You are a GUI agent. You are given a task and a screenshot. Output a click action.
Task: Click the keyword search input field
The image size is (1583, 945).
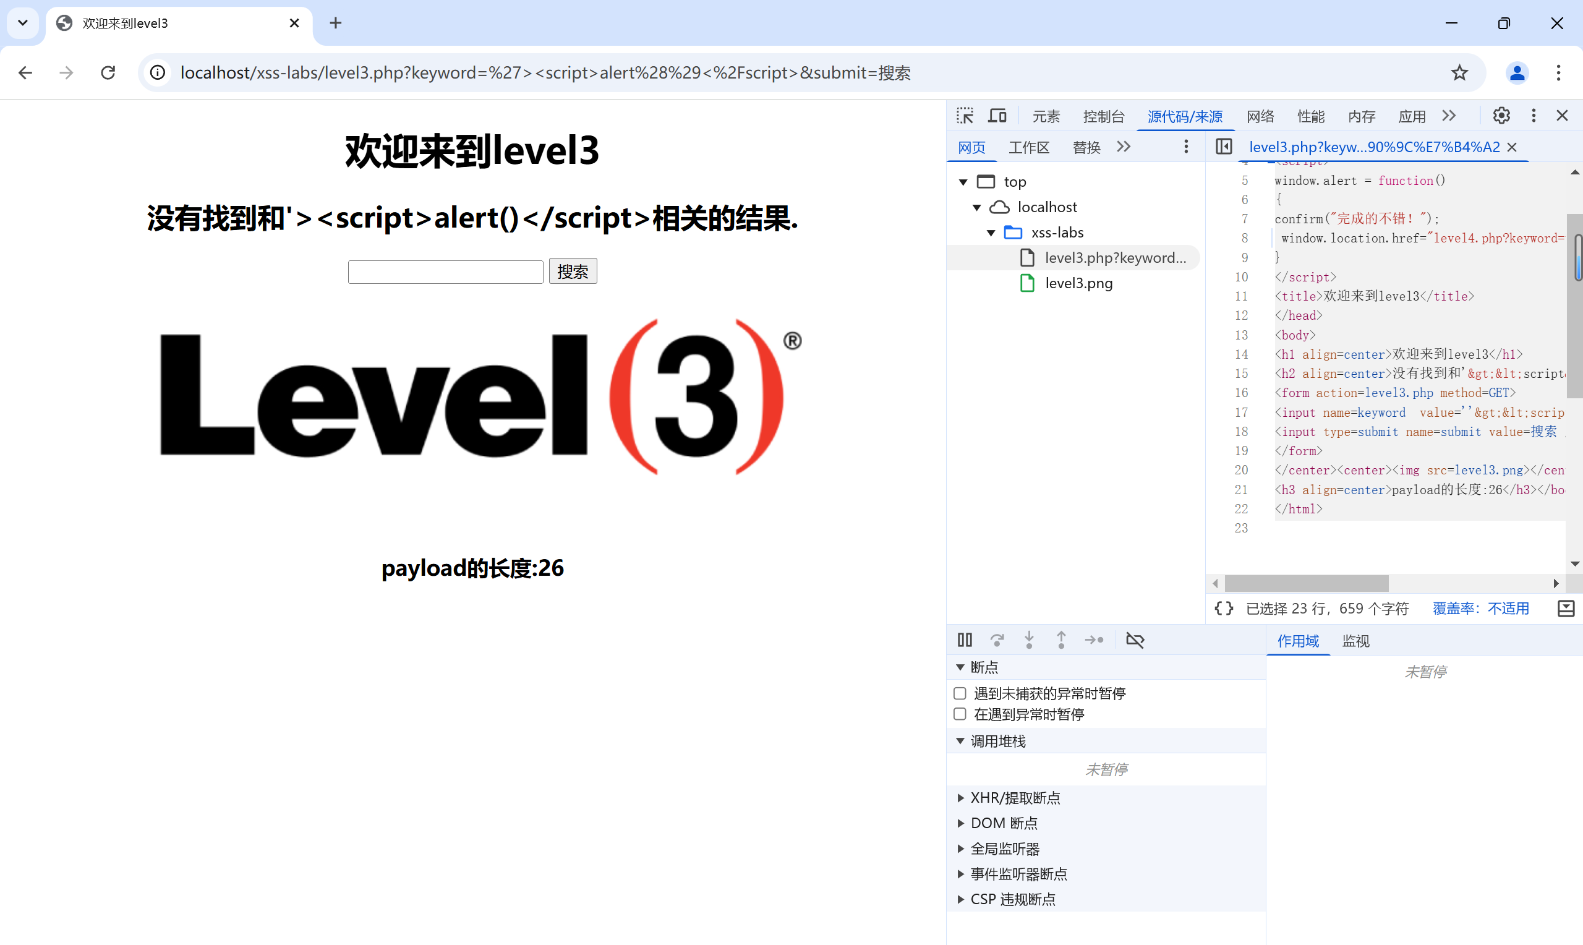tap(445, 272)
